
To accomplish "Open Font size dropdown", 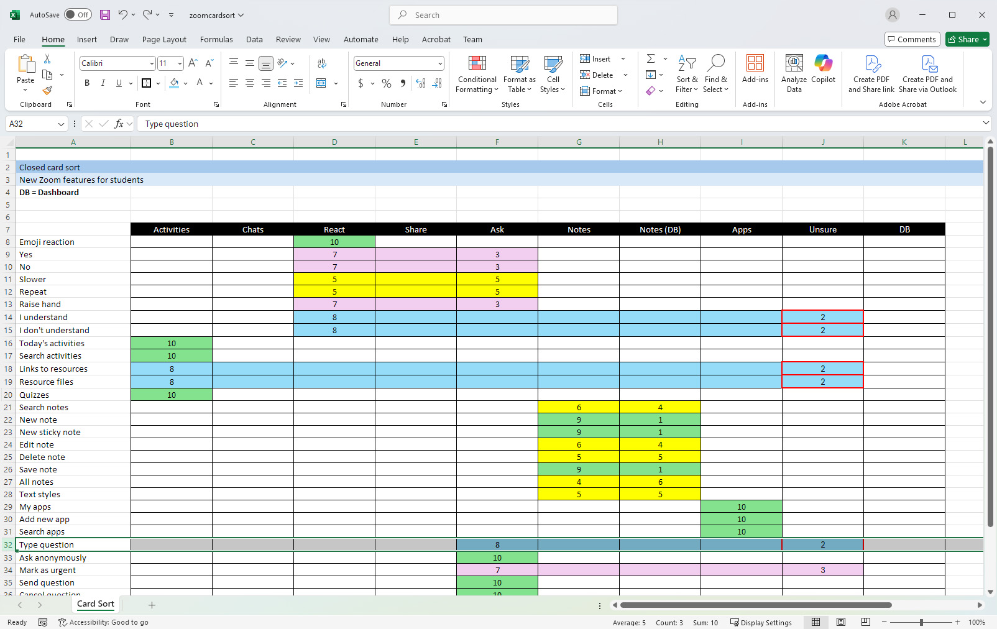I will pyautogui.click(x=180, y=63).
